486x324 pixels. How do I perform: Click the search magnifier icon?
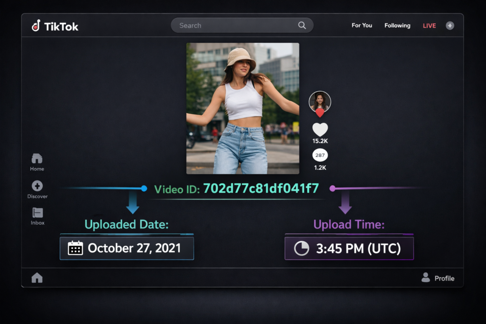(302, 26)
